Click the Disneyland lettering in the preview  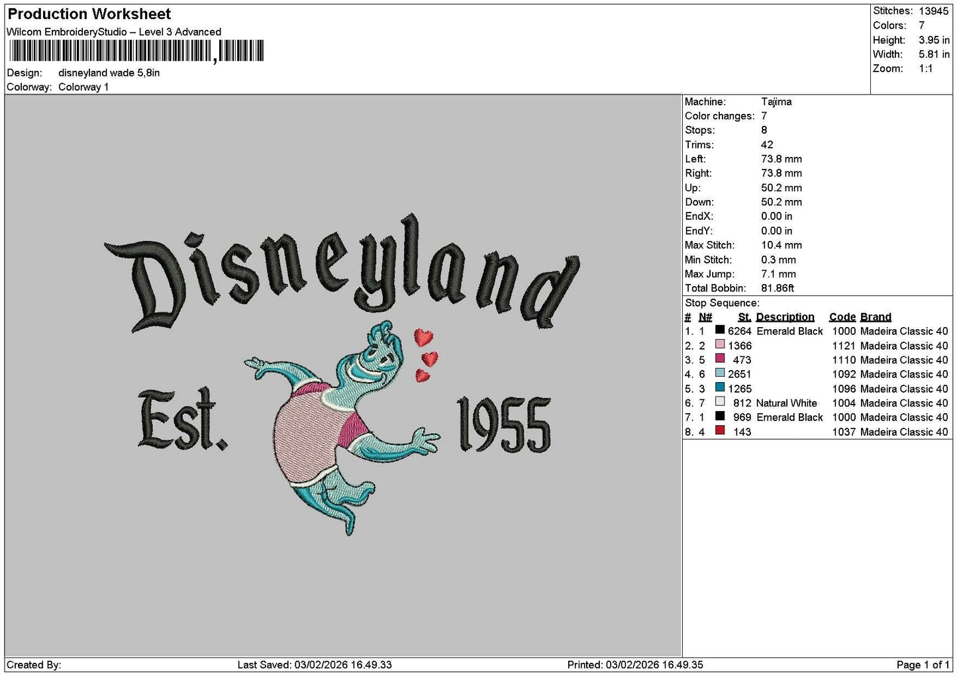[341, 273]
